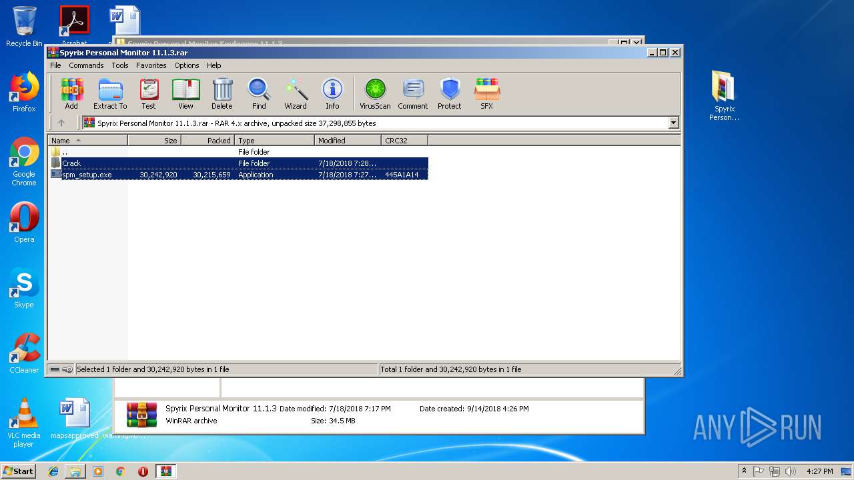Viewport: 854px width, 480px height.
Task: Open the Acrobat Reader desktop shortcut
Action: click(74, 27)
